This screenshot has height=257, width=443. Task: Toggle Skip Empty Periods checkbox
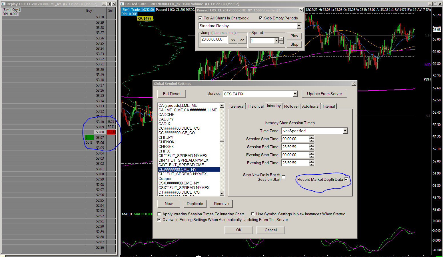pos(261,18)
